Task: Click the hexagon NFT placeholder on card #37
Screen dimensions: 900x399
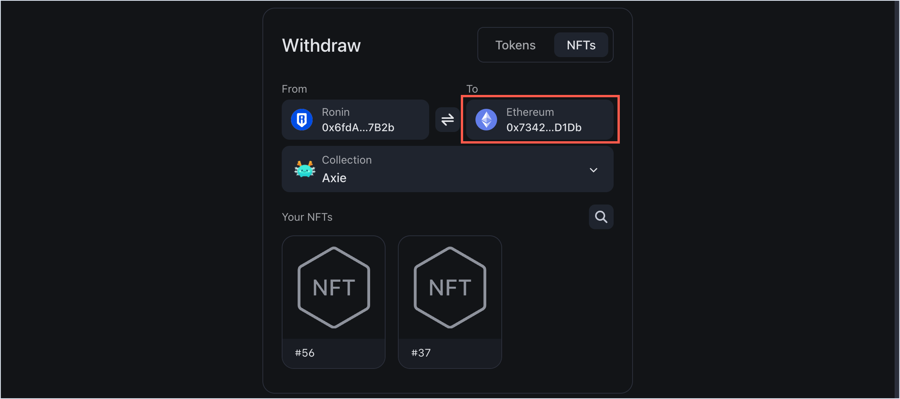Action: (450, 286)
